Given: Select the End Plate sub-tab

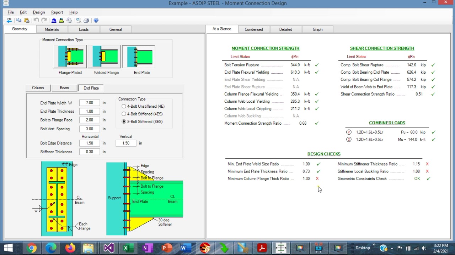Looking at the screenshot, I should 91,88.
